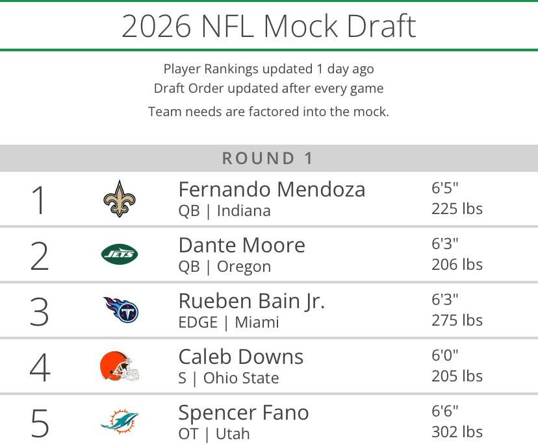Click Spencer Fano's name
The width and height of the screenshot is (538, 445).
244,413
